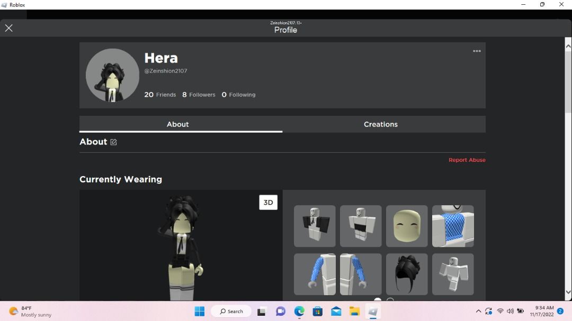This screenshot has height=321, width=572.
Task: Open the three-dot options menu
Action: click(476, 51)
